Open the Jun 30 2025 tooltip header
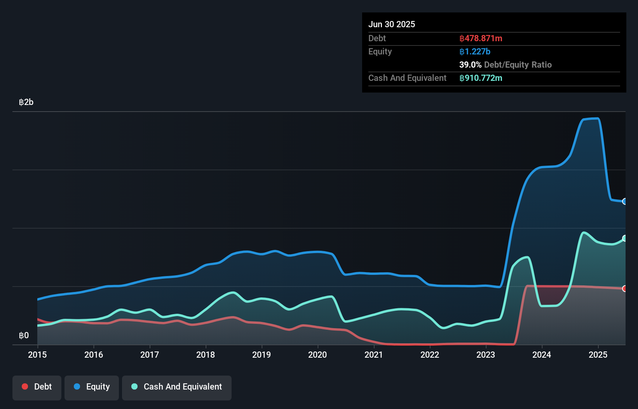 pyautogui.click(x=392, y=24)
